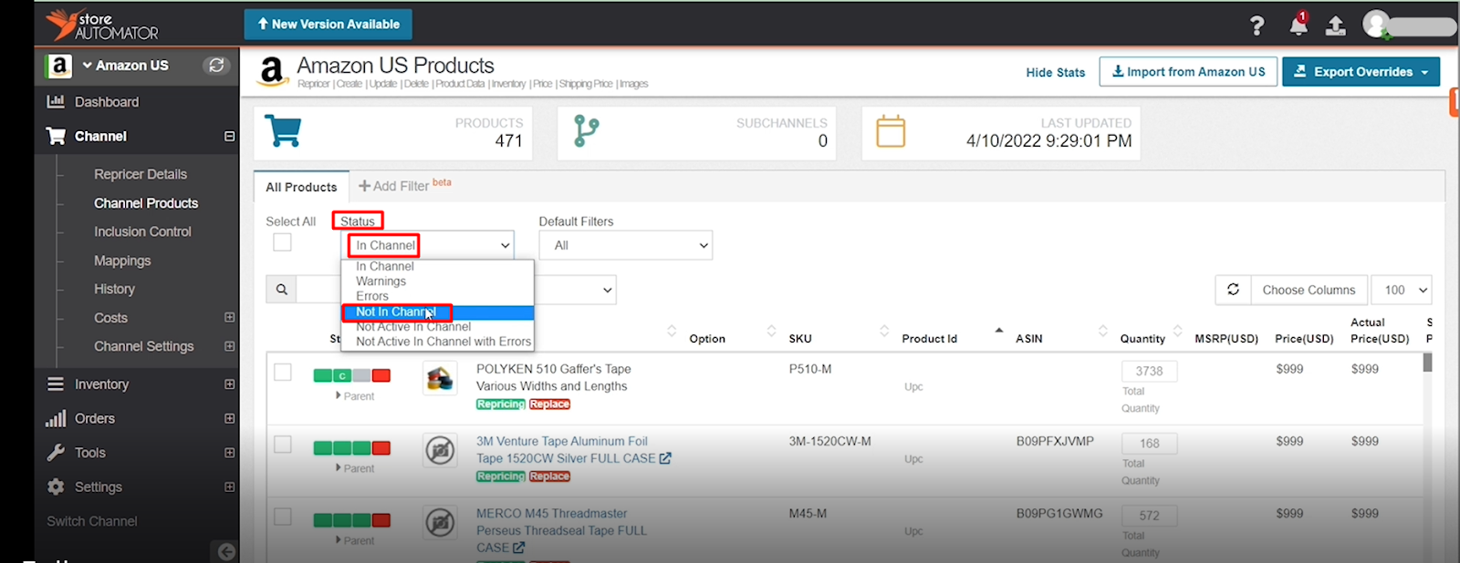
Task: Open the user avatar profile icon
Action: click(1377, 25)
